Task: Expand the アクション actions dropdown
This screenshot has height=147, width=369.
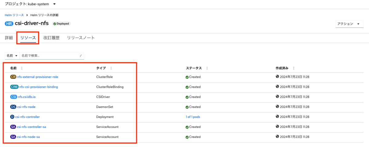Action: click(x=349, y=24)
